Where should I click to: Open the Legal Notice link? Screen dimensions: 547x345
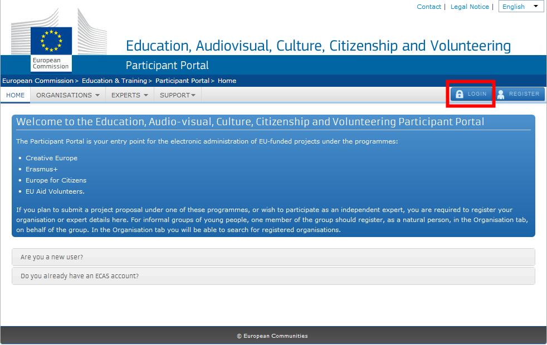[x=470, y=7]
